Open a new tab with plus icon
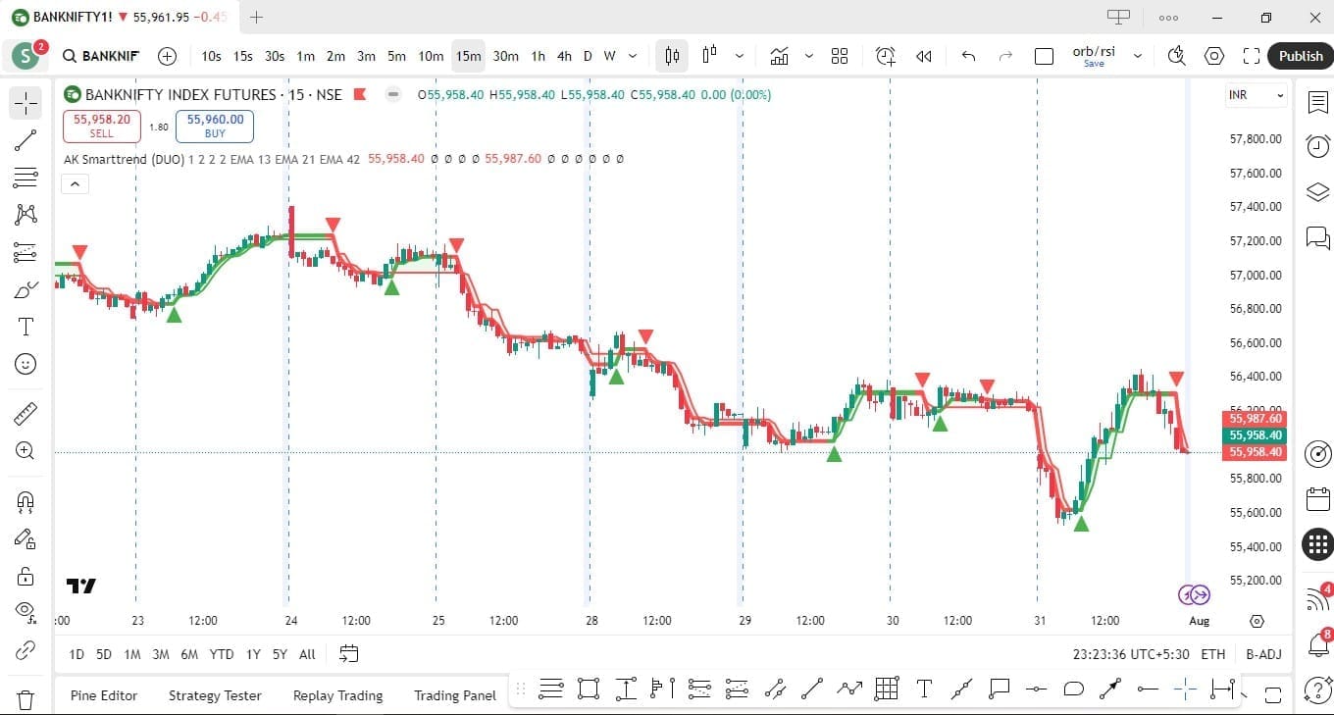 tap(256, 17)
